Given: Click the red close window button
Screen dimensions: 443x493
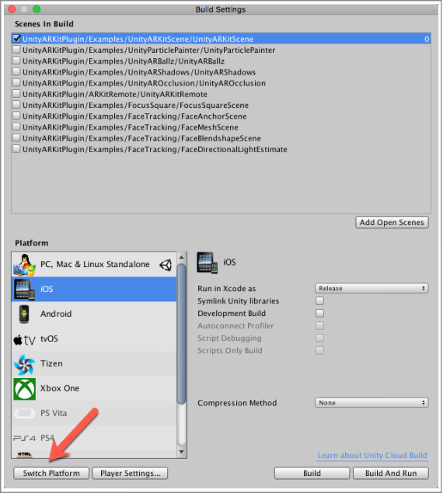Looking at the screenshot, I should (12, 9).
